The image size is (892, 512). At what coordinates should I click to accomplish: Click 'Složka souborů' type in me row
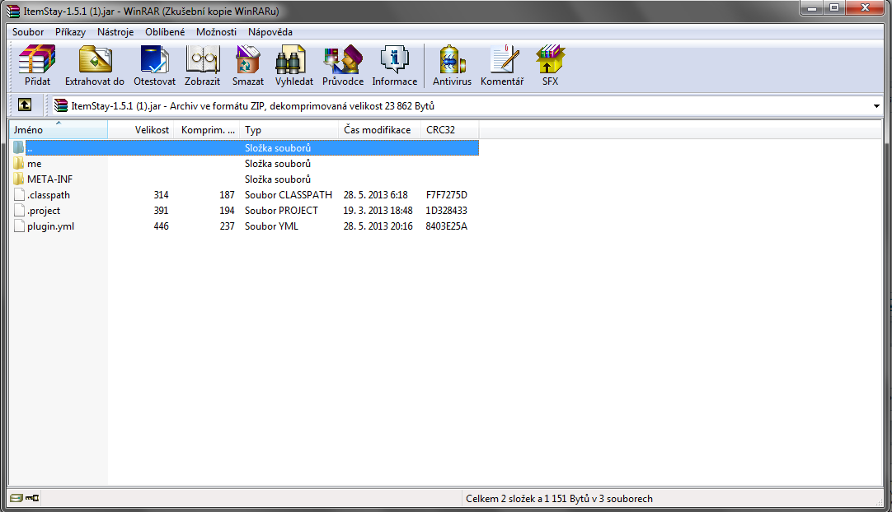(x=278, y=164)
